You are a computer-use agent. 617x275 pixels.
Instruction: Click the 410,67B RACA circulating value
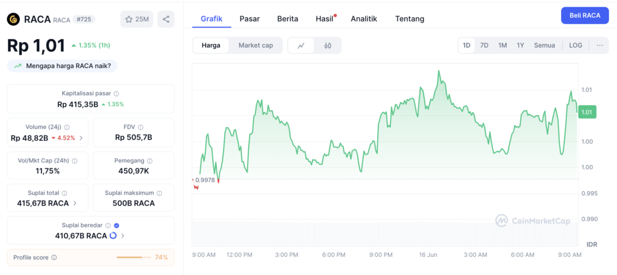tap(81, 236)
